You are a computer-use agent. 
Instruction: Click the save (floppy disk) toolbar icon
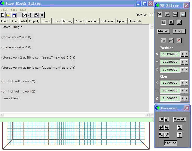[x=14, y=15]
